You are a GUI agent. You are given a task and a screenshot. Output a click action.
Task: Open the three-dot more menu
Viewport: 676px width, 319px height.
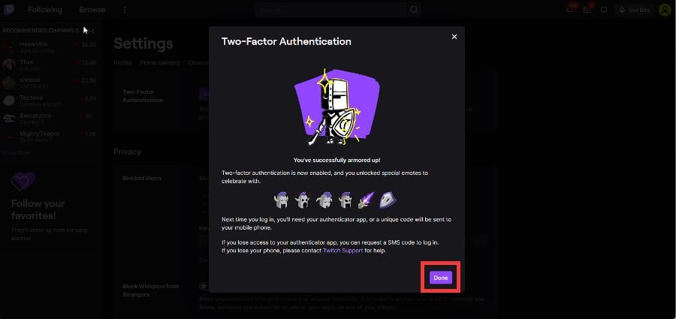[125, 10]
